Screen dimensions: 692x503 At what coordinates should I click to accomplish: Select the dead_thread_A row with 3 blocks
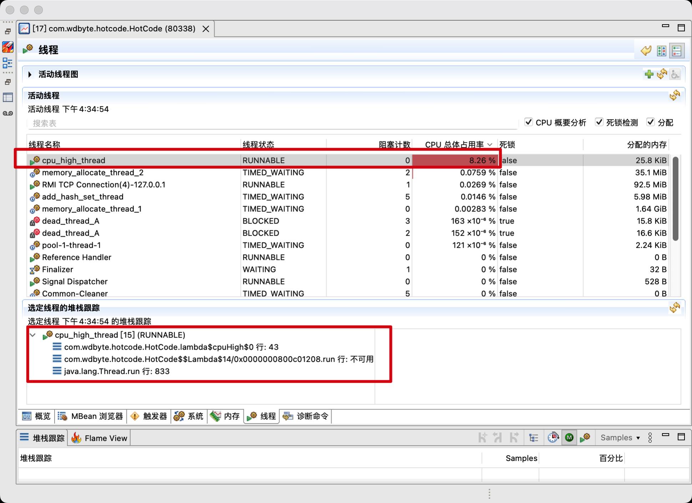click(x=71, y=221)
